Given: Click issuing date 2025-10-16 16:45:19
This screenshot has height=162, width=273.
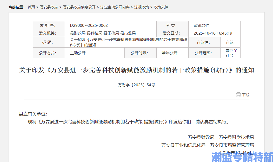Looking at the screenshot, I should pos(213,33).
